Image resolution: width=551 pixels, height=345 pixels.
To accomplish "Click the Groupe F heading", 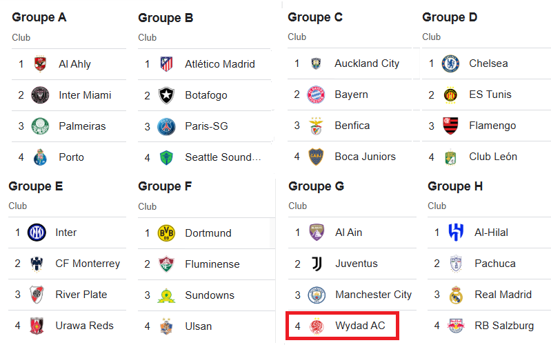I will pyautogui.click(x=165, y=186).
